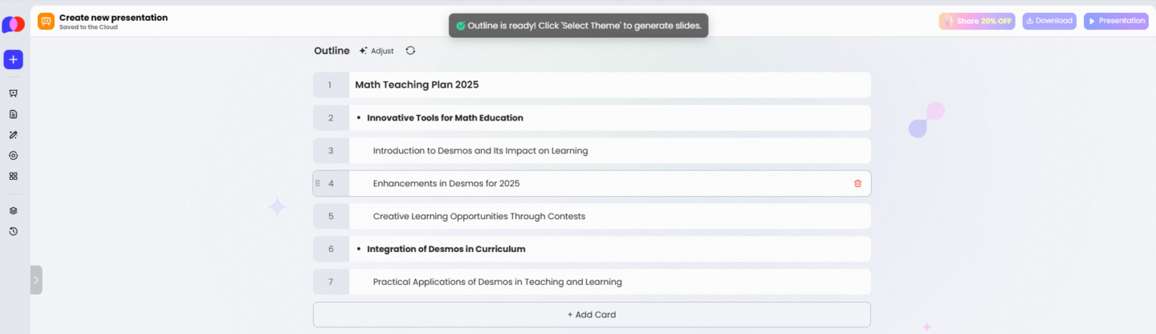Screen dimensions: 1156x334
Task: Expand the collapsed side panel arrow
Action: [x=36, y=280]
